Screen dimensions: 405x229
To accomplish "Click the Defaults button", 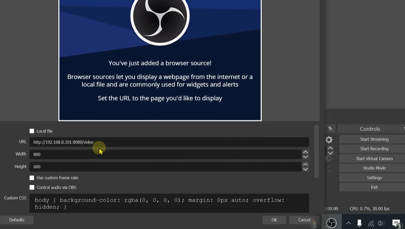I will point(17,220).
